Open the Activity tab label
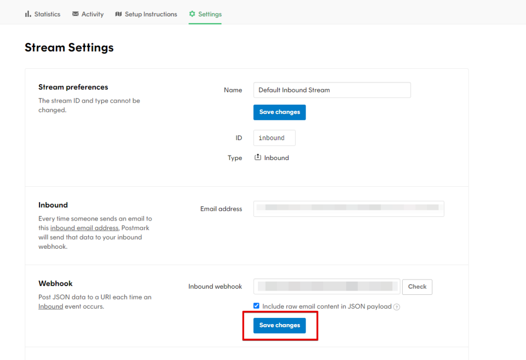Screen dimensions: 526x360 pos(92,14)
